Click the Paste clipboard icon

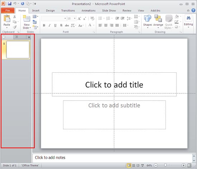point(7,19)
